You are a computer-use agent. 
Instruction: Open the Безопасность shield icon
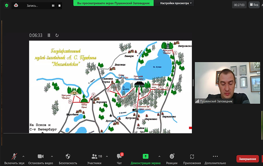tap(68, 157)
